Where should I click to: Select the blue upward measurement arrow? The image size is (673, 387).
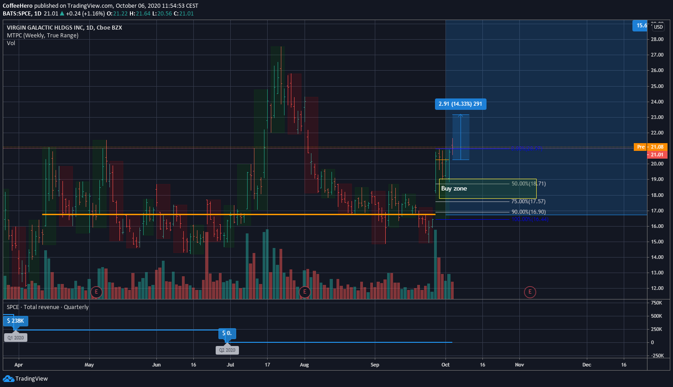pyautogui.click(x=461, y=137)
